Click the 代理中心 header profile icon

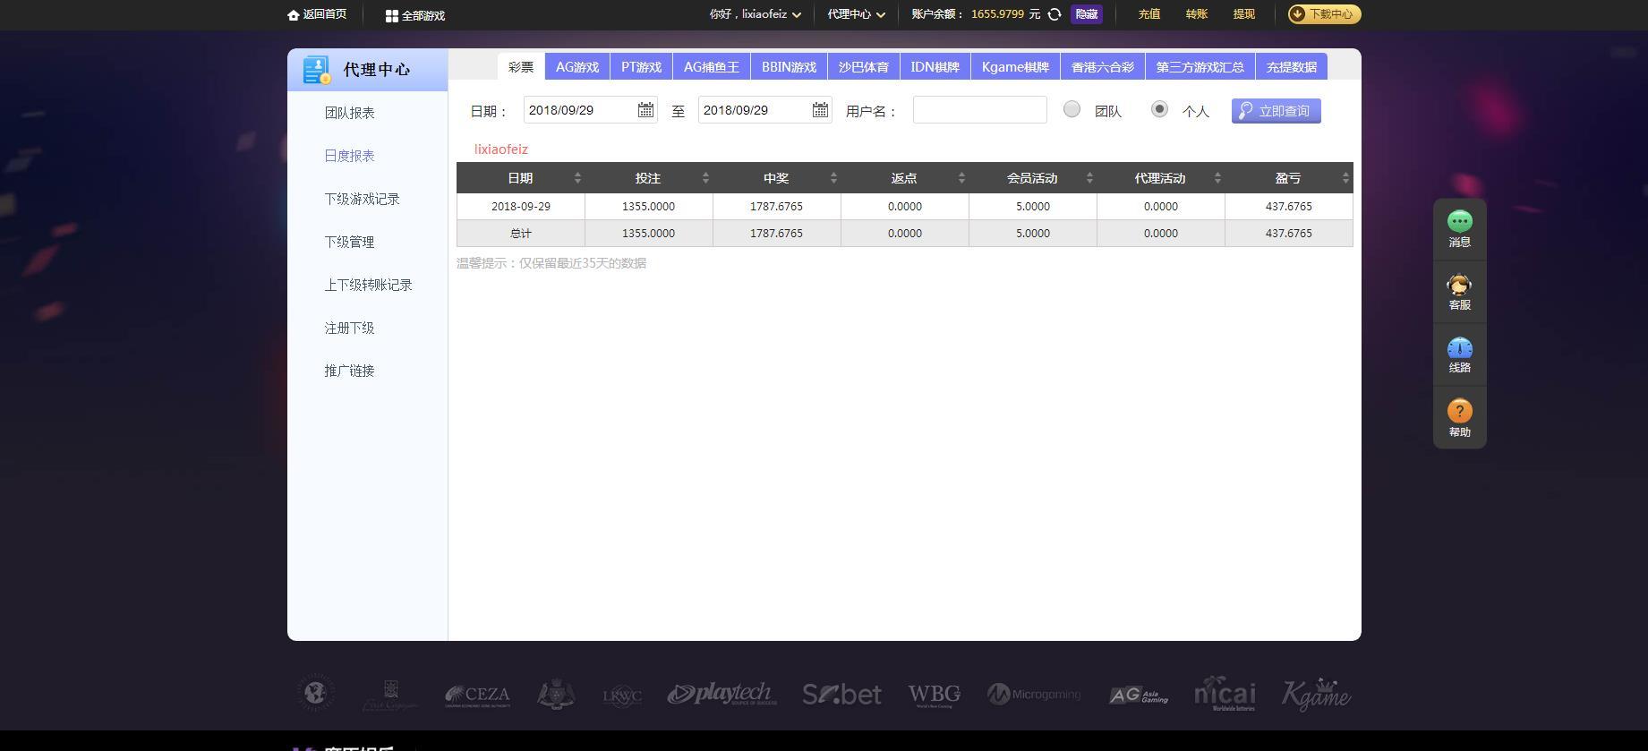pyautogui.click(x=317, y=70)
